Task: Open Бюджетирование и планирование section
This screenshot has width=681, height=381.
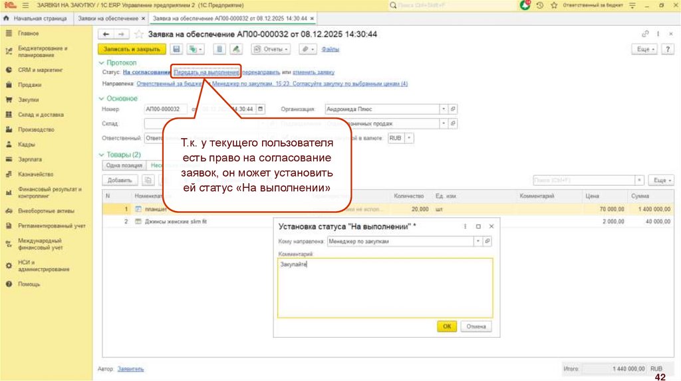Action: (x=43, y=52)
